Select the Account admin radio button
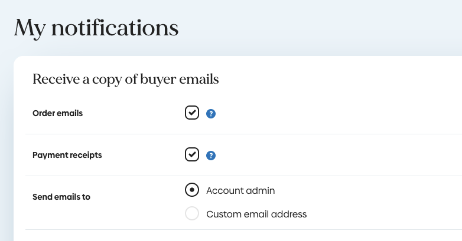The height and width of the screenshot is (241, 462). (192, 190)
